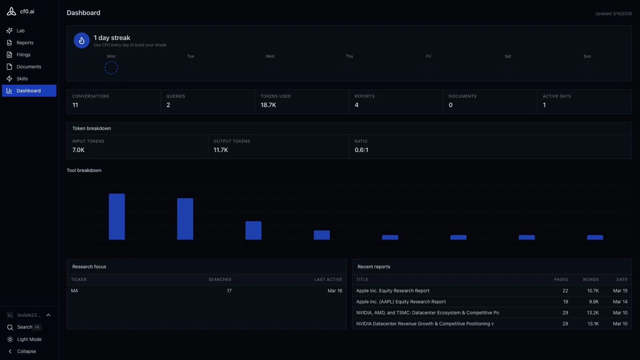
Task: Click the Skills lightning icon
Action: click(10, 79)
